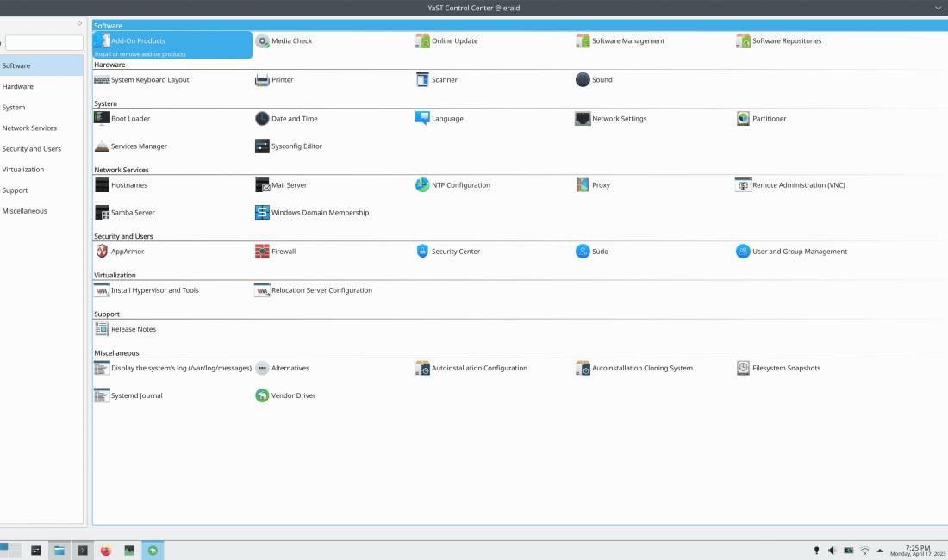Open Boot Loader settings
This screenshot has height=560, width=948.
122,118
